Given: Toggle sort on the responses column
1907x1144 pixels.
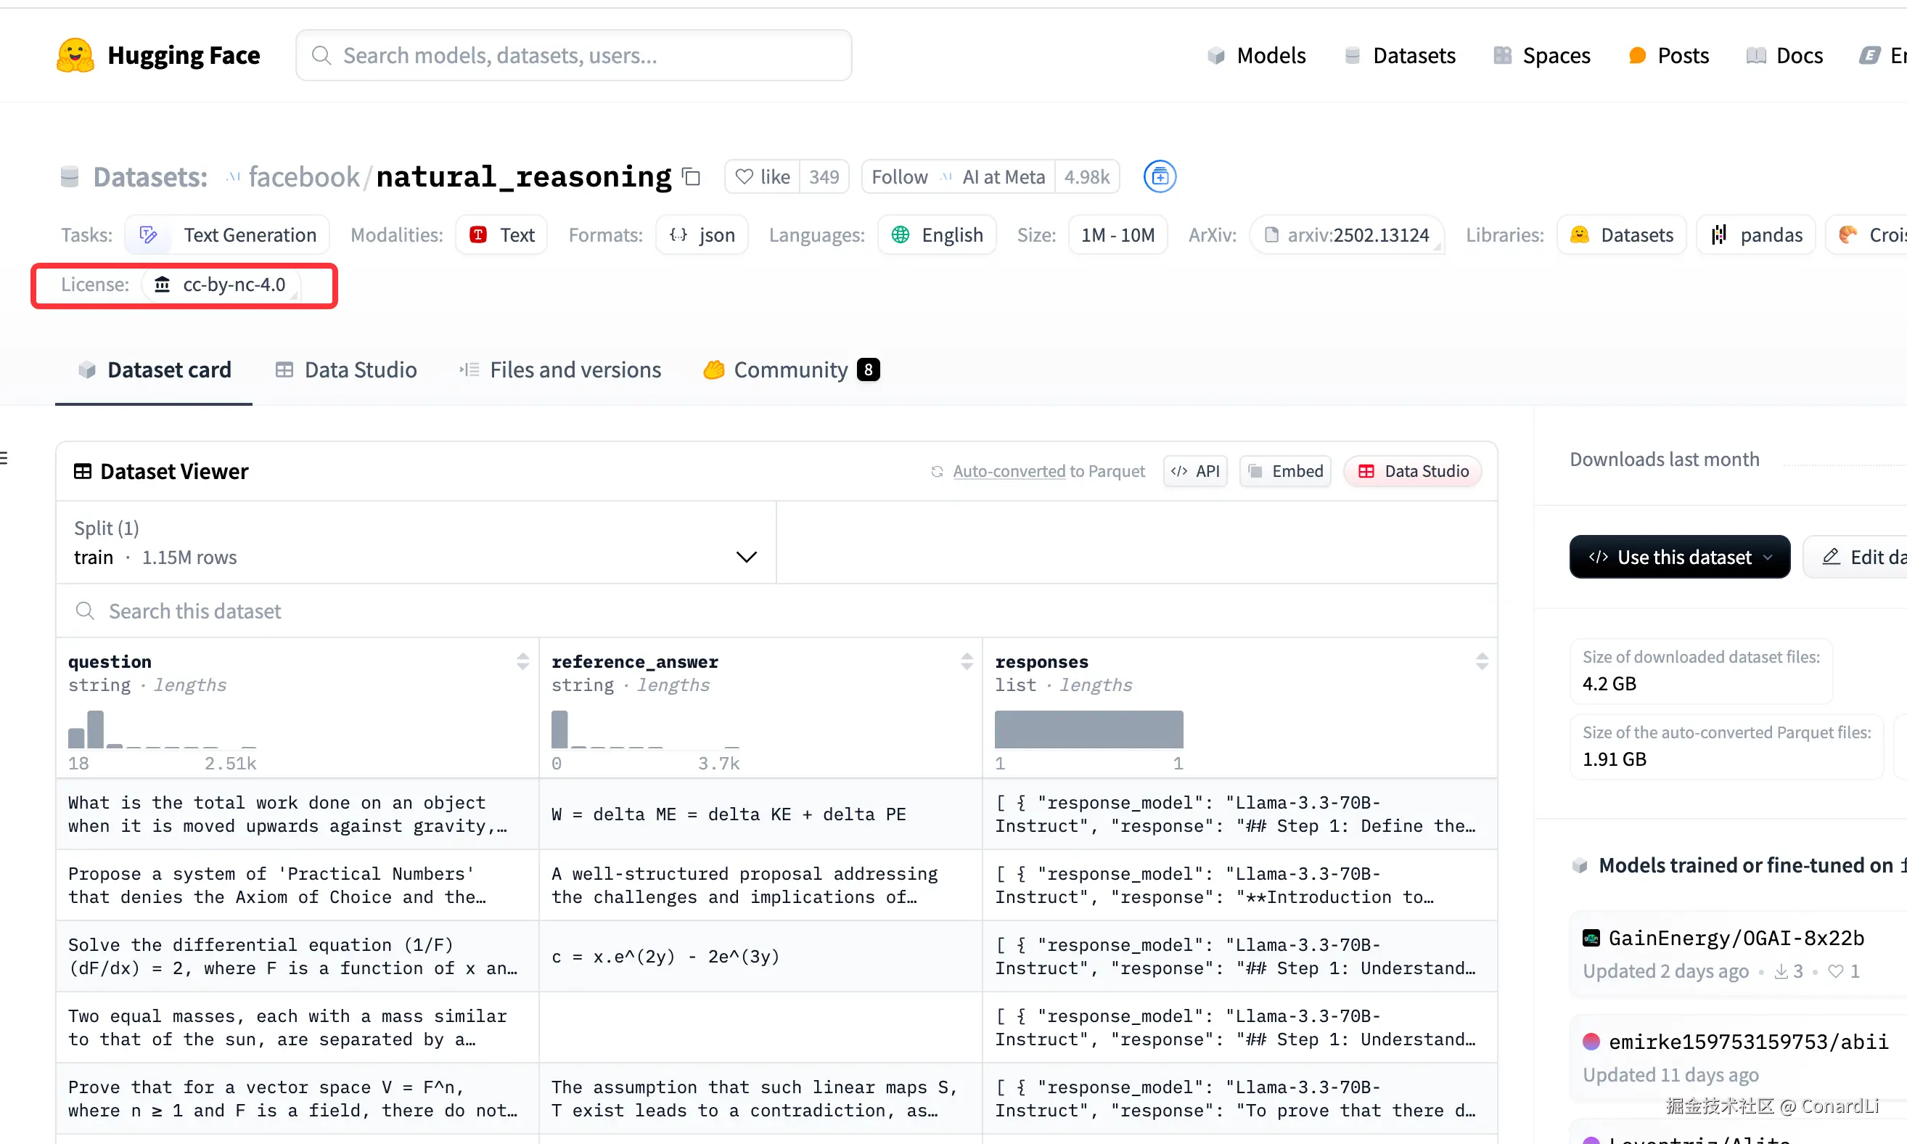Looking at the screenshot, I should pos(1481,661).
